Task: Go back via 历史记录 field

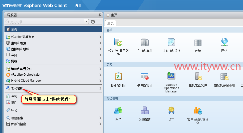Action: click(45, 22)
